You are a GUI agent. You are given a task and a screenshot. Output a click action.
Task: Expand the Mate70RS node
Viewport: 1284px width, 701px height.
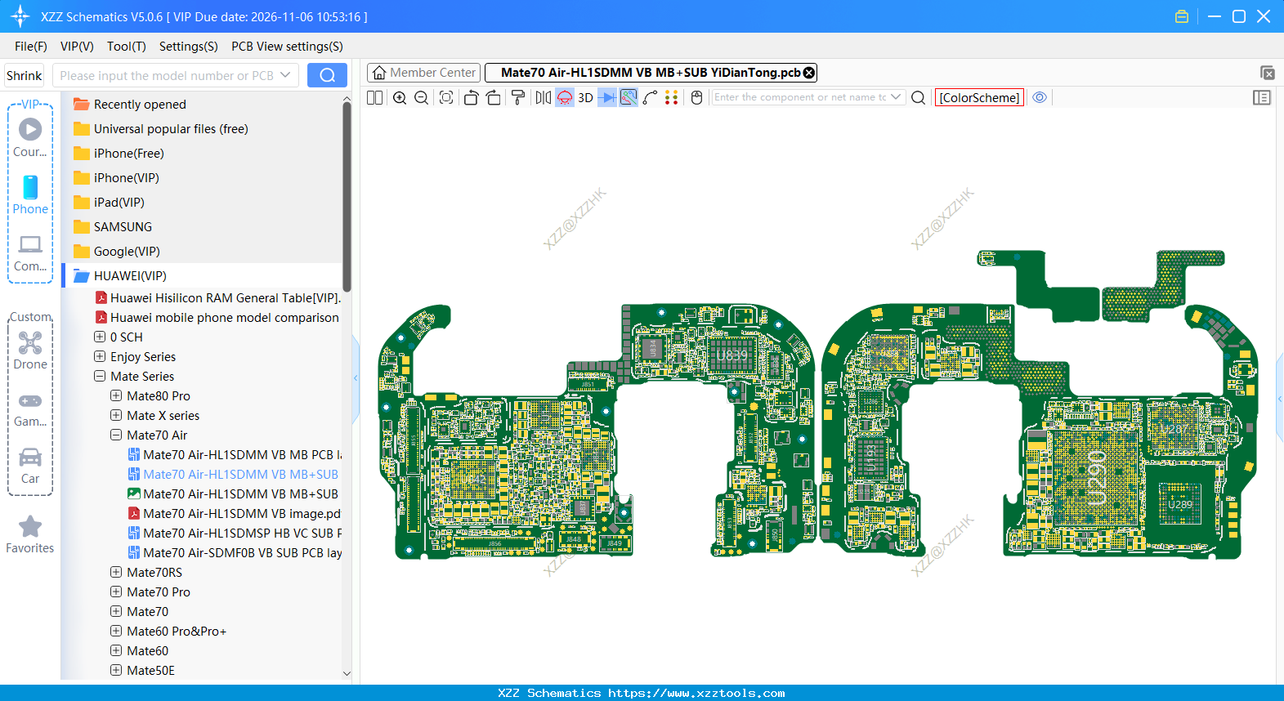(x=116, y=572)
